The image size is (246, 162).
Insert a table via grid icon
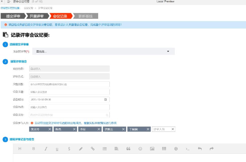pos(164,148)
